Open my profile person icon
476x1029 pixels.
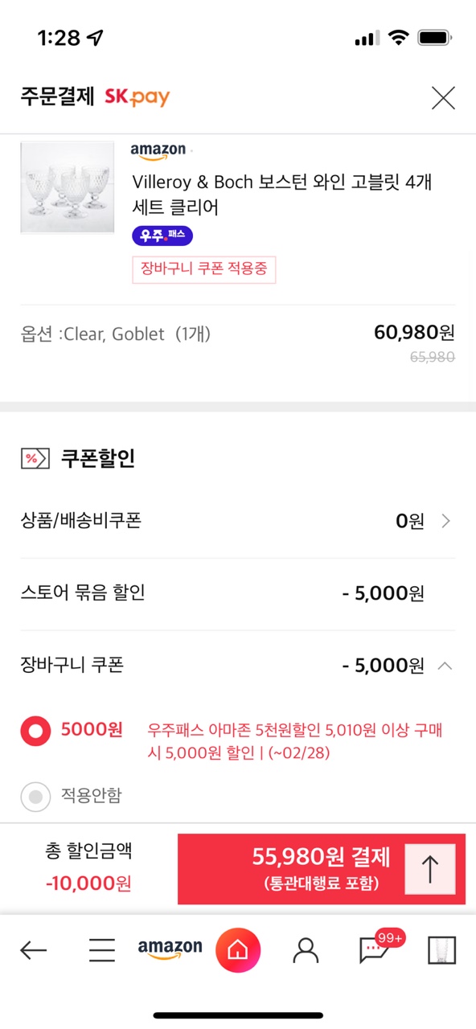[x=306, y=951]
